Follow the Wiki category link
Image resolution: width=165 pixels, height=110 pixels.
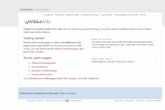pos(70,78)
